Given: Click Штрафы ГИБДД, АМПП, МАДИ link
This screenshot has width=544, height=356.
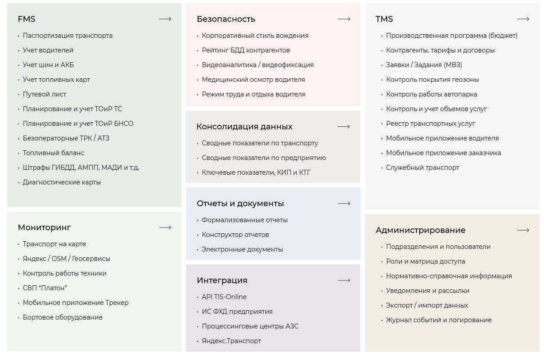Looking at the screenshot, I should tap(81, 168).
